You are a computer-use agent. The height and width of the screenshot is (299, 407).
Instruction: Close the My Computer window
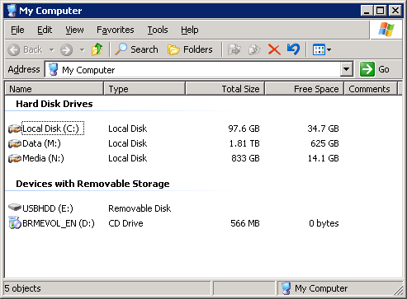point(395,11)
